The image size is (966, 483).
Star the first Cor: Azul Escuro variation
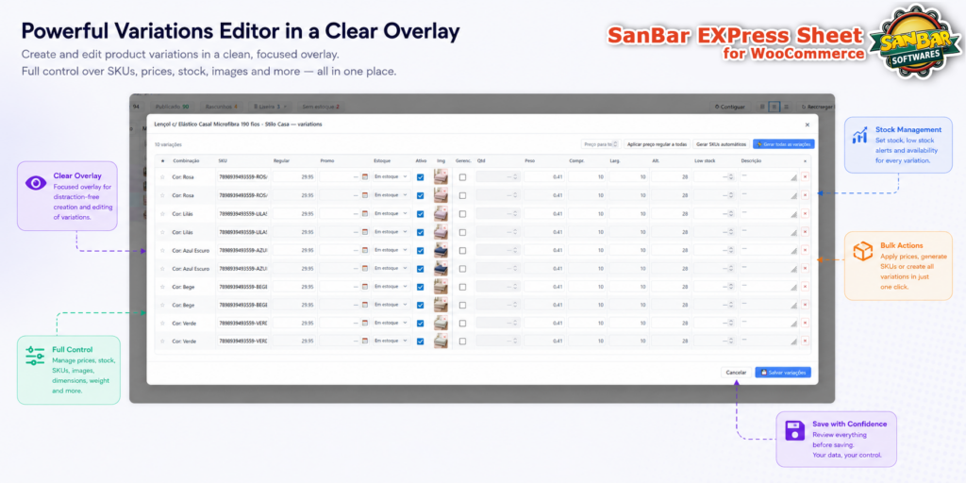click(x=162, y=250)
